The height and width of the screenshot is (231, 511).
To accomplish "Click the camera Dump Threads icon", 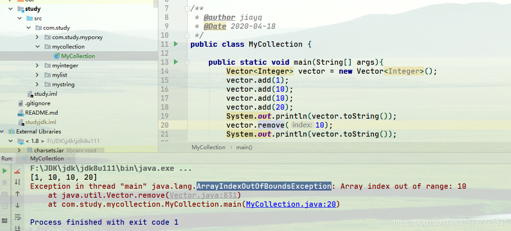I will (x=4, y=194).
